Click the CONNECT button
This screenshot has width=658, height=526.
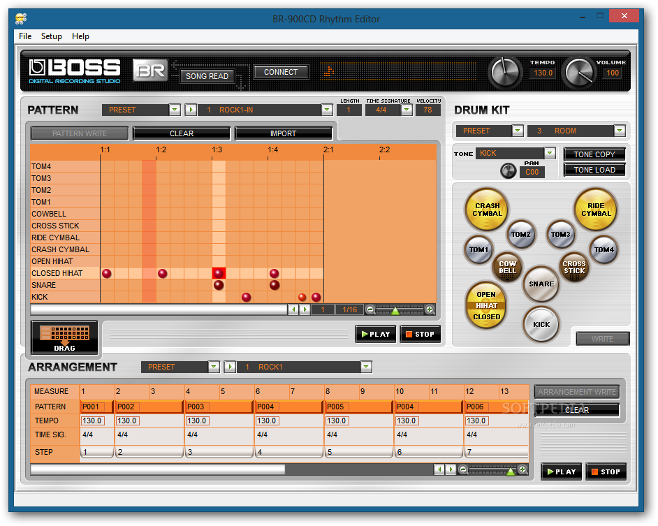click(x=281, y=72)
